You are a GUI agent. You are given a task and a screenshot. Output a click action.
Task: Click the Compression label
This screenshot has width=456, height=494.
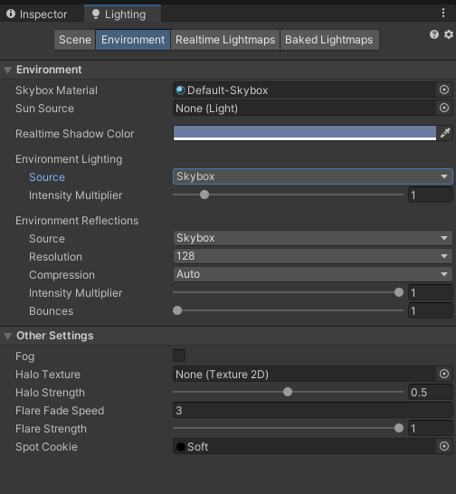[62, 275]
